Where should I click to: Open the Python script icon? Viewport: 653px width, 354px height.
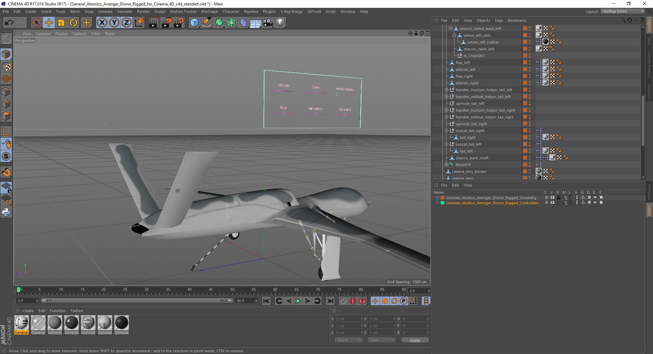coord(6,212)
